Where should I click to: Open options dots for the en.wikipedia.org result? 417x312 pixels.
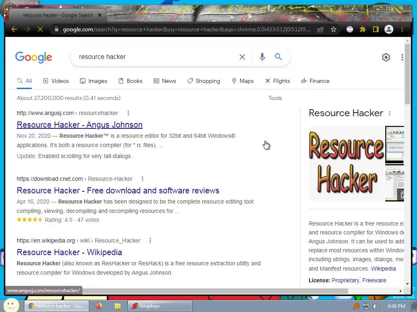point(150,240)
